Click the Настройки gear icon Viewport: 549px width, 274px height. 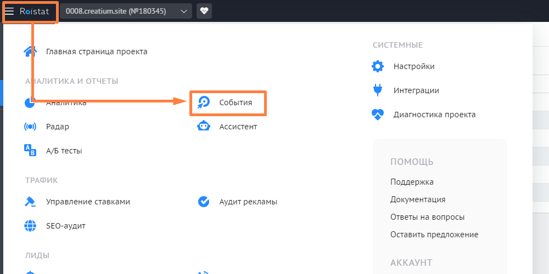click(378, 66)
